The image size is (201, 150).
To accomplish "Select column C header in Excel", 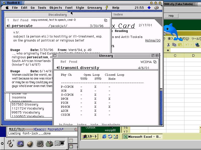I will (x=175, y=55).
